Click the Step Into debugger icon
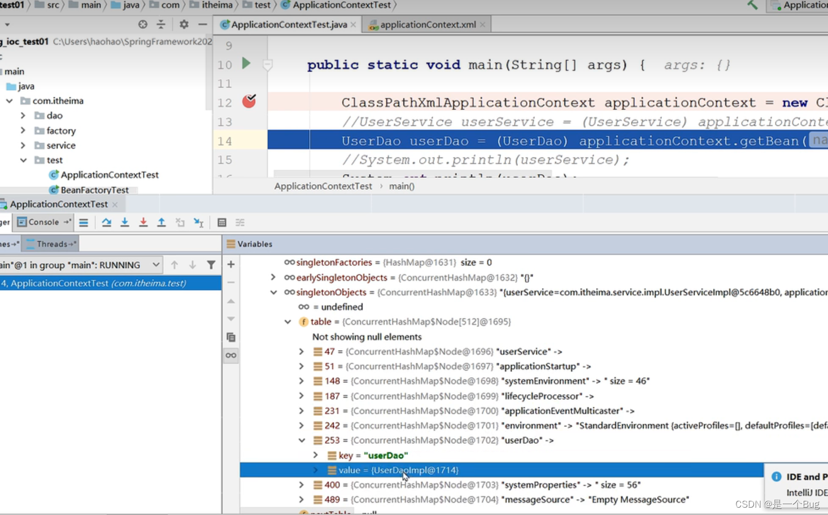Image resolution: width=828 pixels, height=515 pixels. 125,222
